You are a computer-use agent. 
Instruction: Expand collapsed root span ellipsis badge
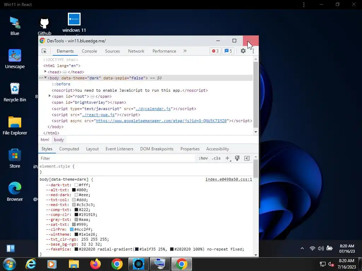(x=92, y=97)
